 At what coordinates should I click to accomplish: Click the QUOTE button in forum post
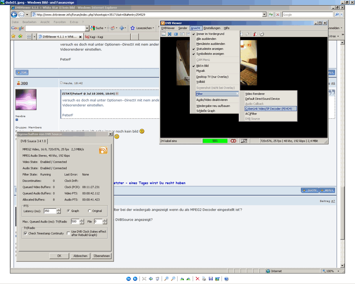310,191
